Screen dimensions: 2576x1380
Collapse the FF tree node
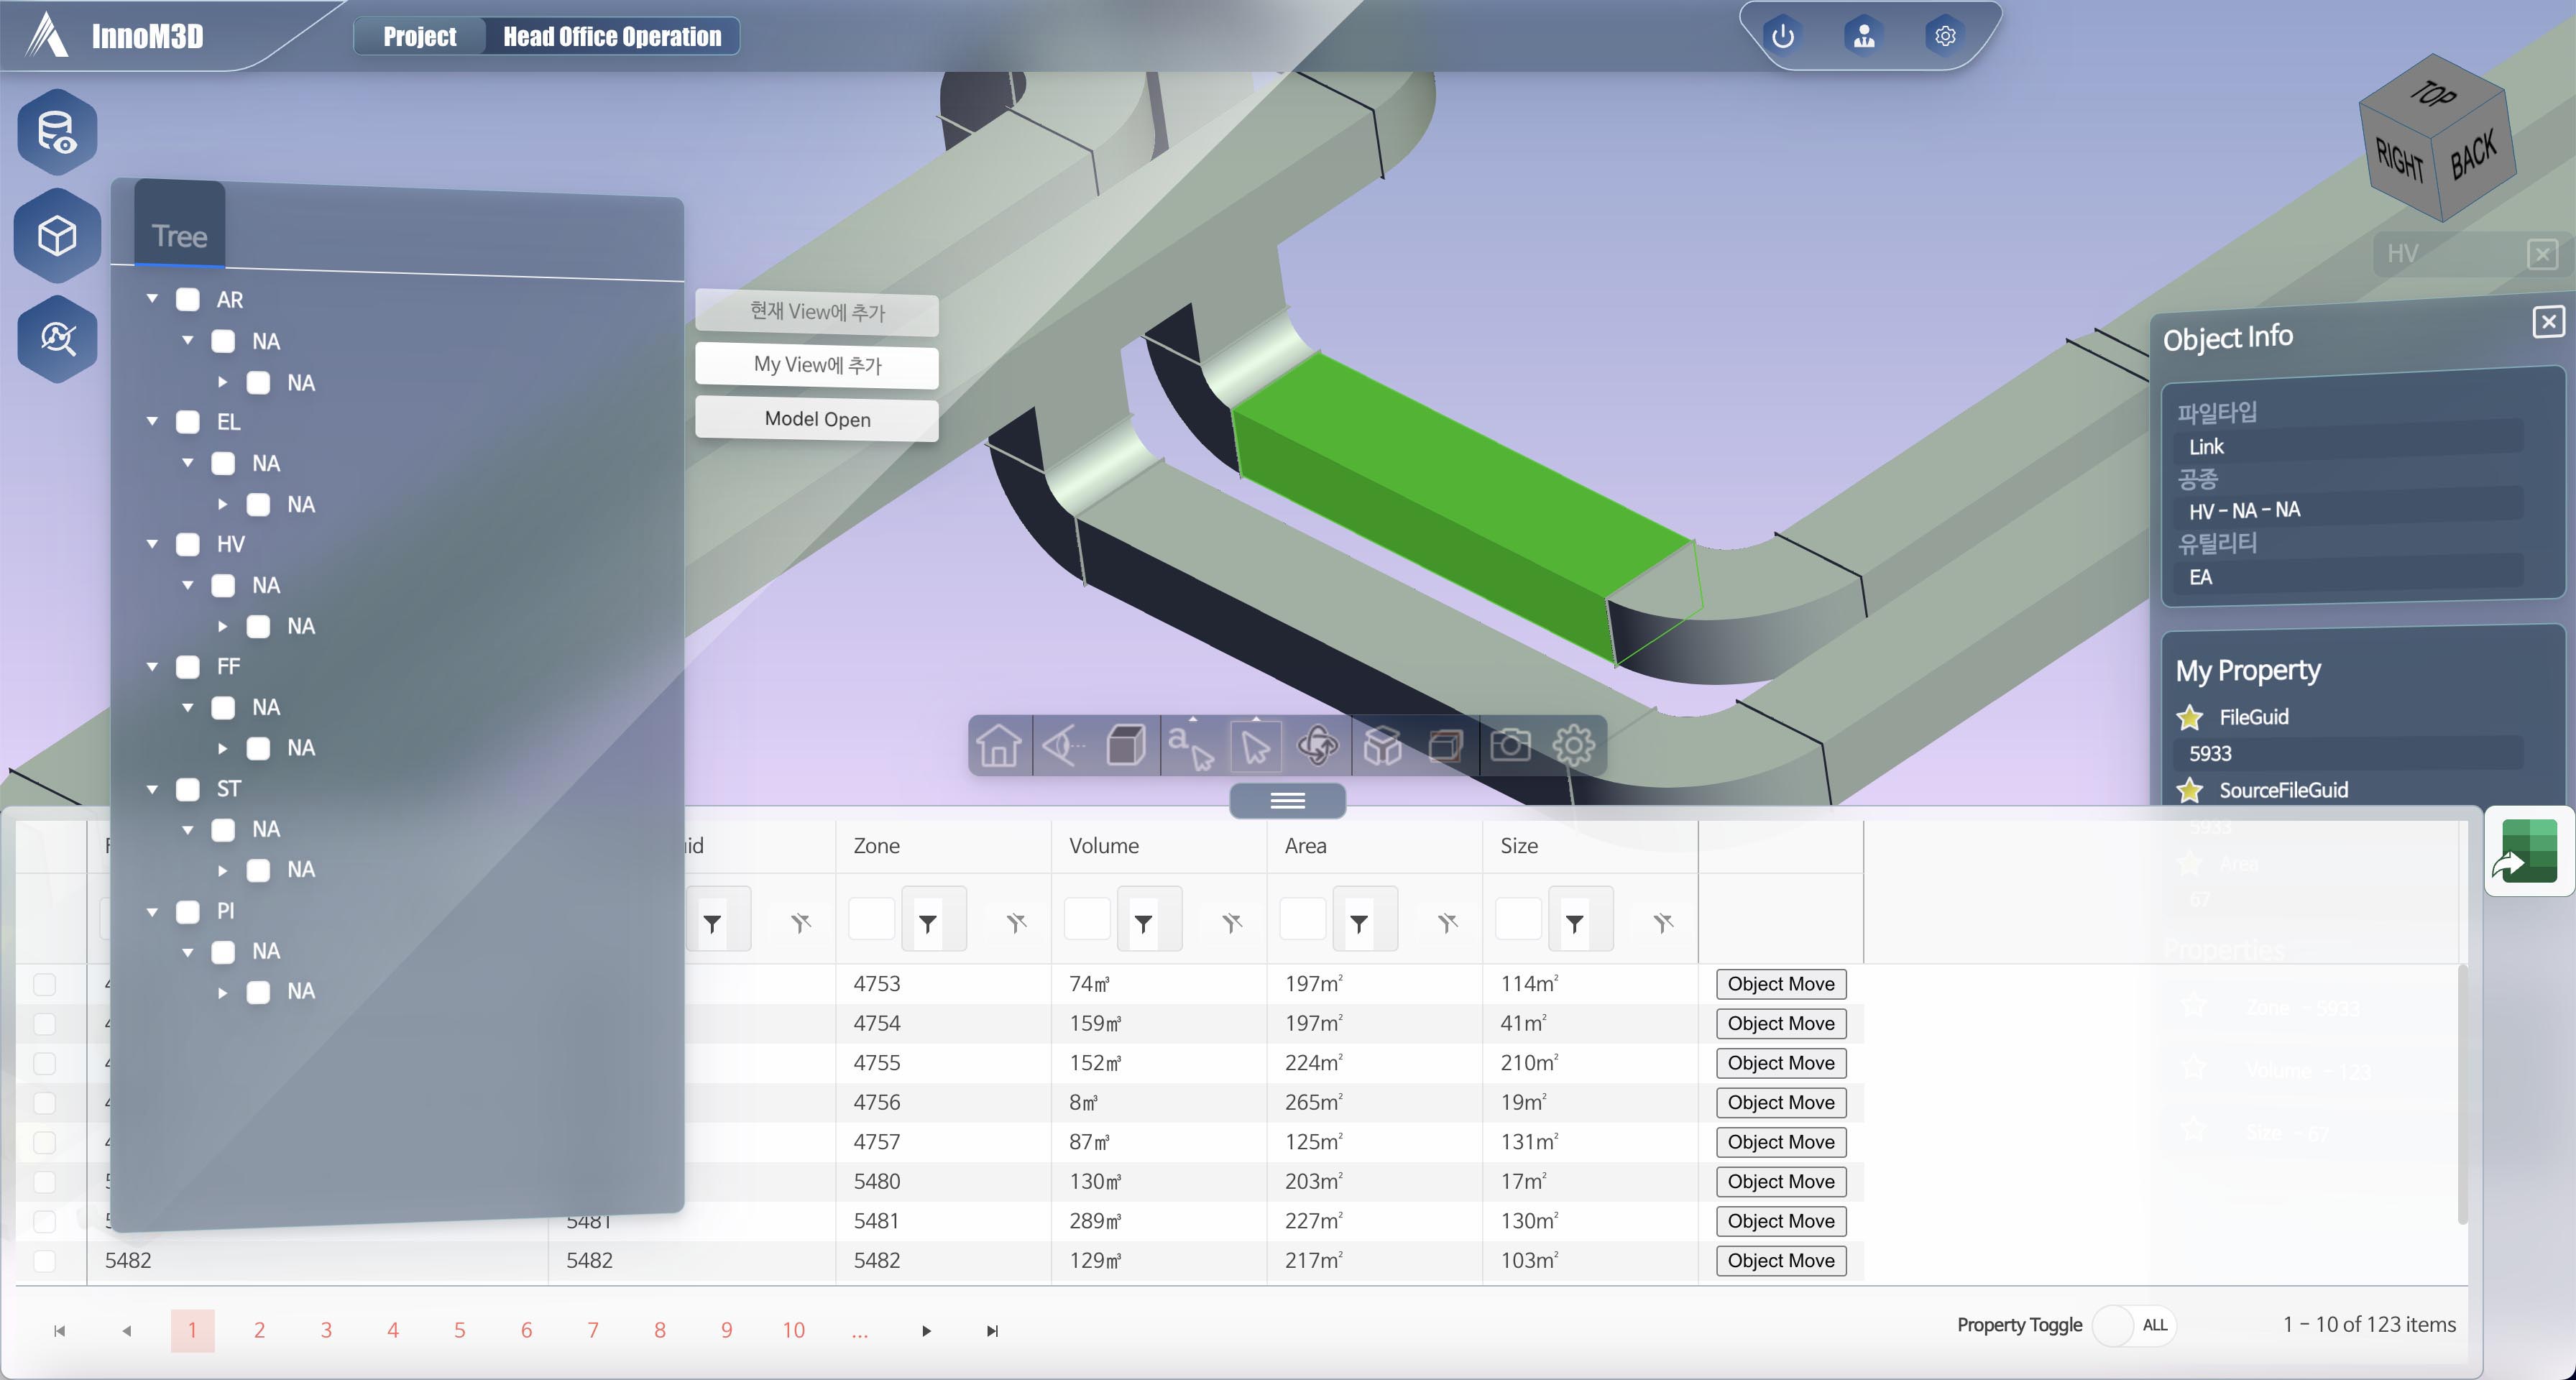(152, 666)
